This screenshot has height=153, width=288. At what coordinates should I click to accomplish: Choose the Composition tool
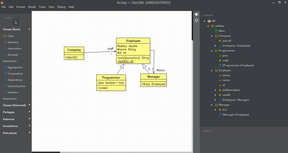coord(15,74)
